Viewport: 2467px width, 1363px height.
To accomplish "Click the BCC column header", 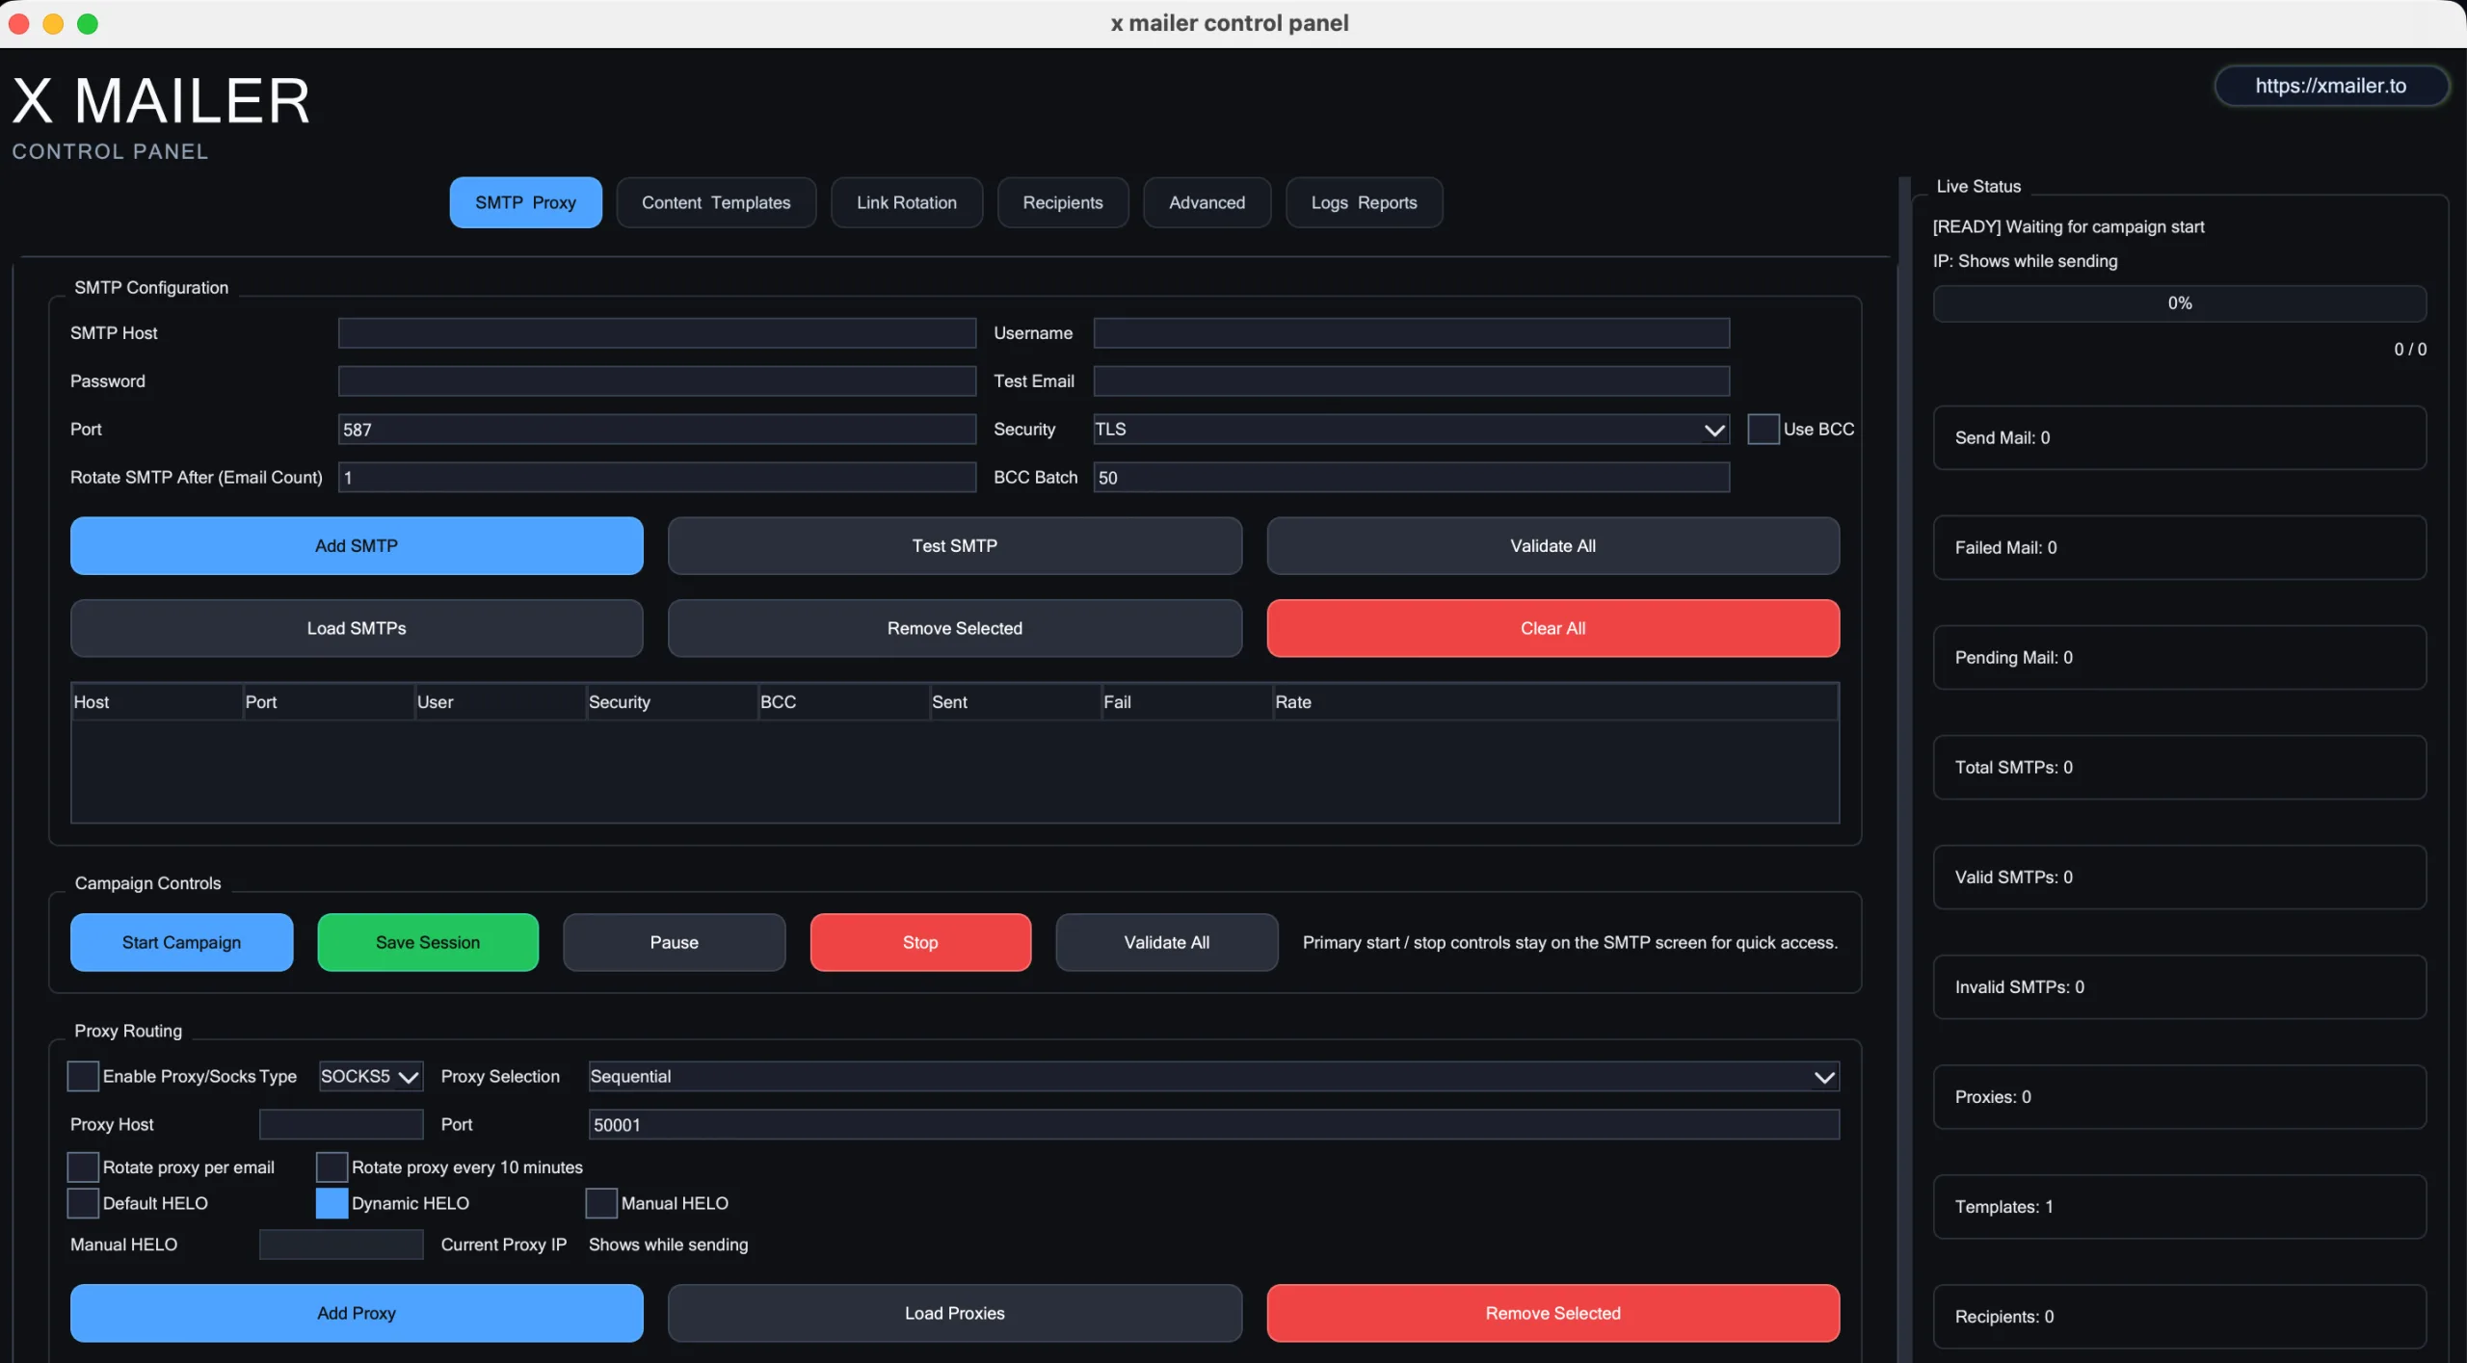I will pos(842,702).
